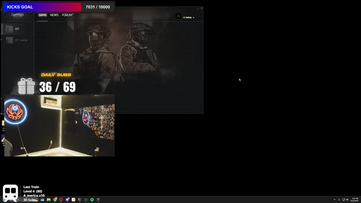
Task: Open Discord from the taskbar
Action: [x=67, y=200]
